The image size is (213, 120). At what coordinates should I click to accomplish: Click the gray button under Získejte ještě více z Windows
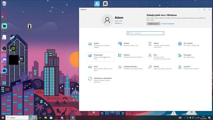coord(153,24)
